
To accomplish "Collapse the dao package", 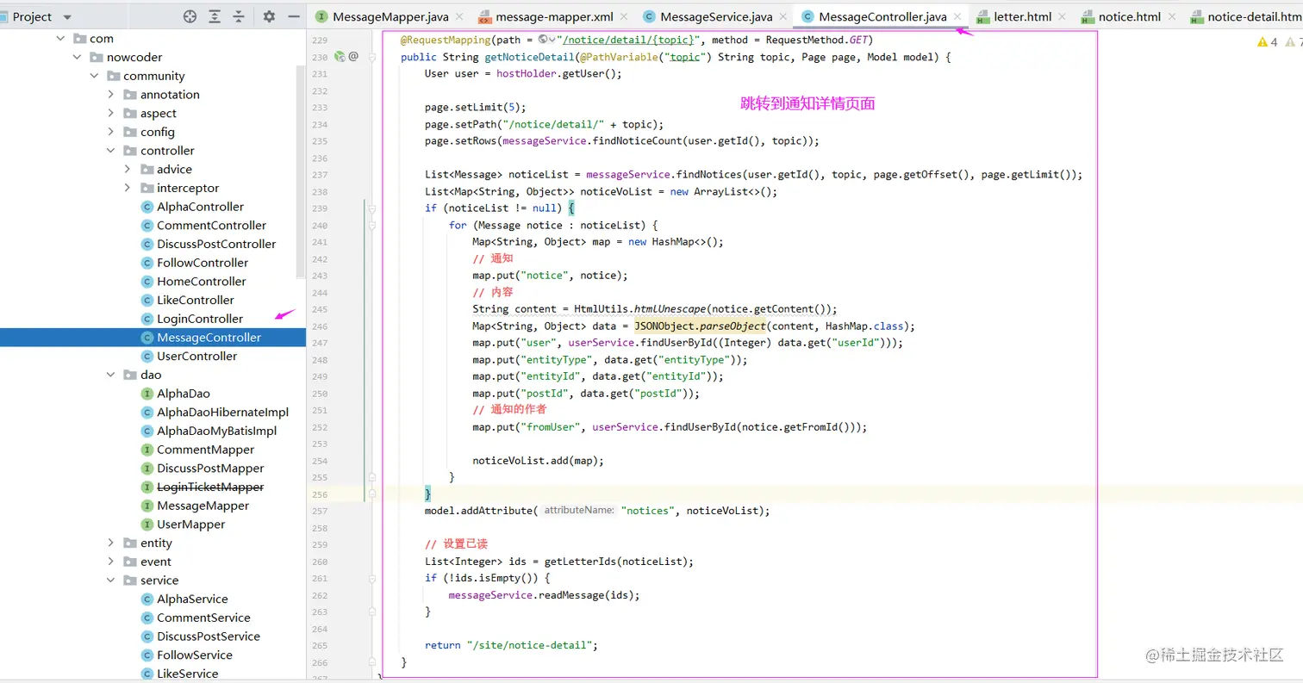I will point(110,375).
